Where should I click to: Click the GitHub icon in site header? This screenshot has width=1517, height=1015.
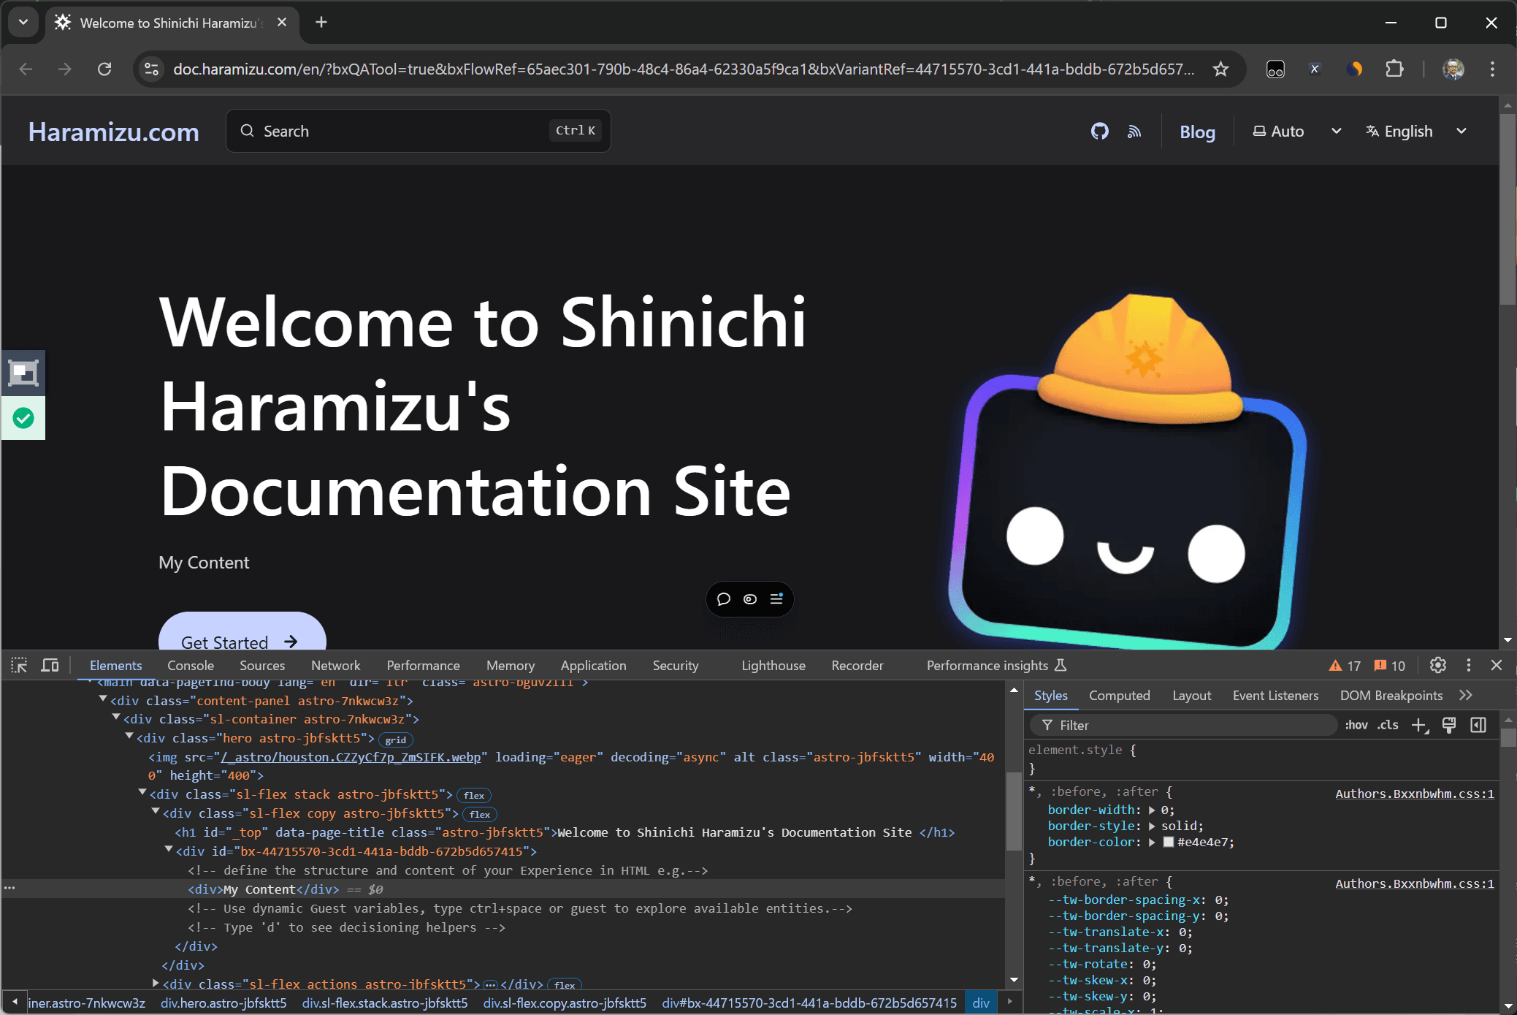pos(1099,132)
